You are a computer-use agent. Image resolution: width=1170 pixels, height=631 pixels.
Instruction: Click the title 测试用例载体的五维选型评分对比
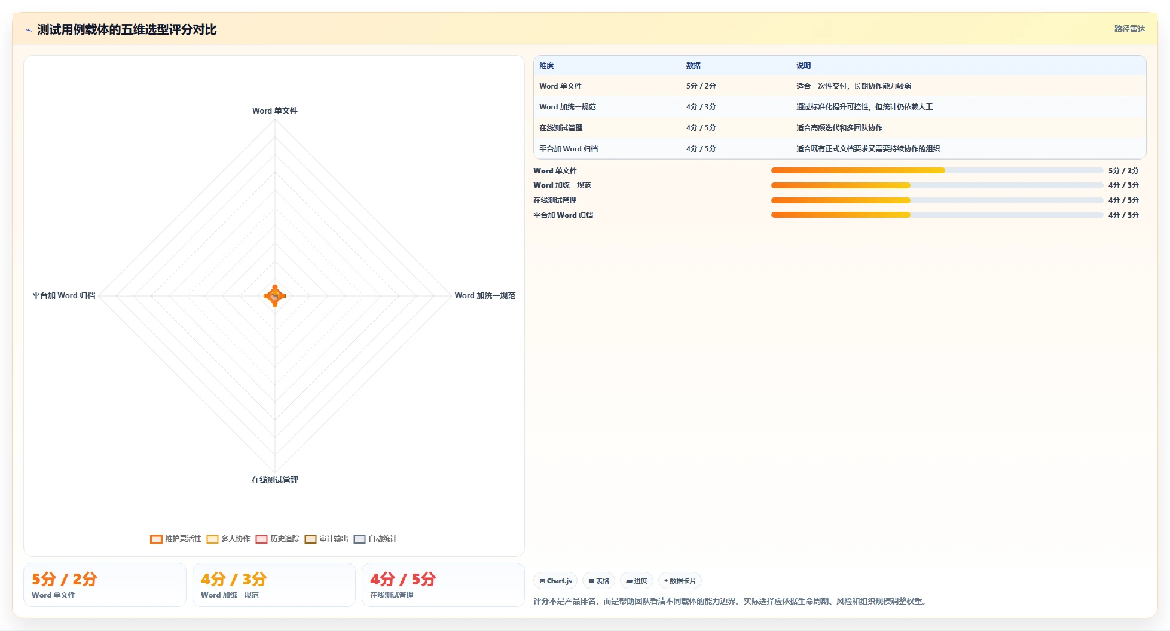[127, 30]
